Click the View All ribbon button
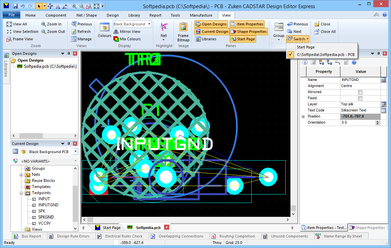The image size is (391, 248). pos(17,24)
